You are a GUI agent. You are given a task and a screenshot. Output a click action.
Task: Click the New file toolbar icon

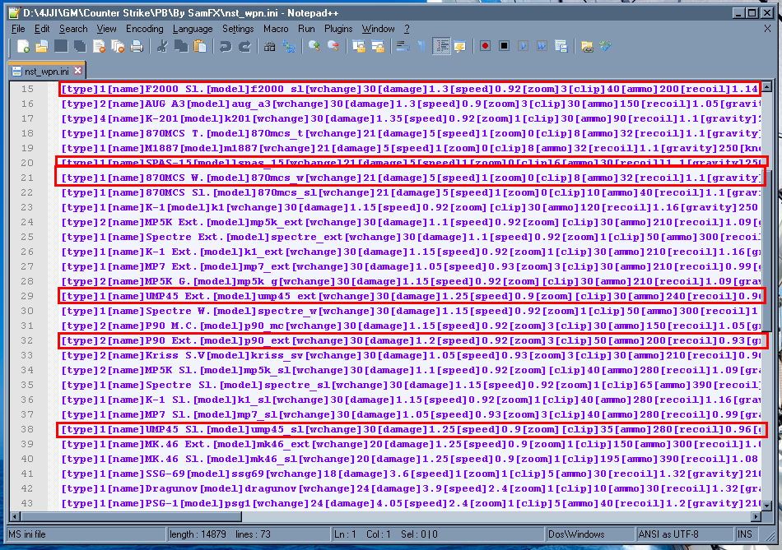click(x=23, y=46)
